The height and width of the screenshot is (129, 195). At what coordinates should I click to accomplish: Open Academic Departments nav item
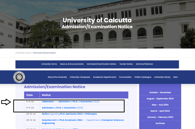(x=104, y=77)
